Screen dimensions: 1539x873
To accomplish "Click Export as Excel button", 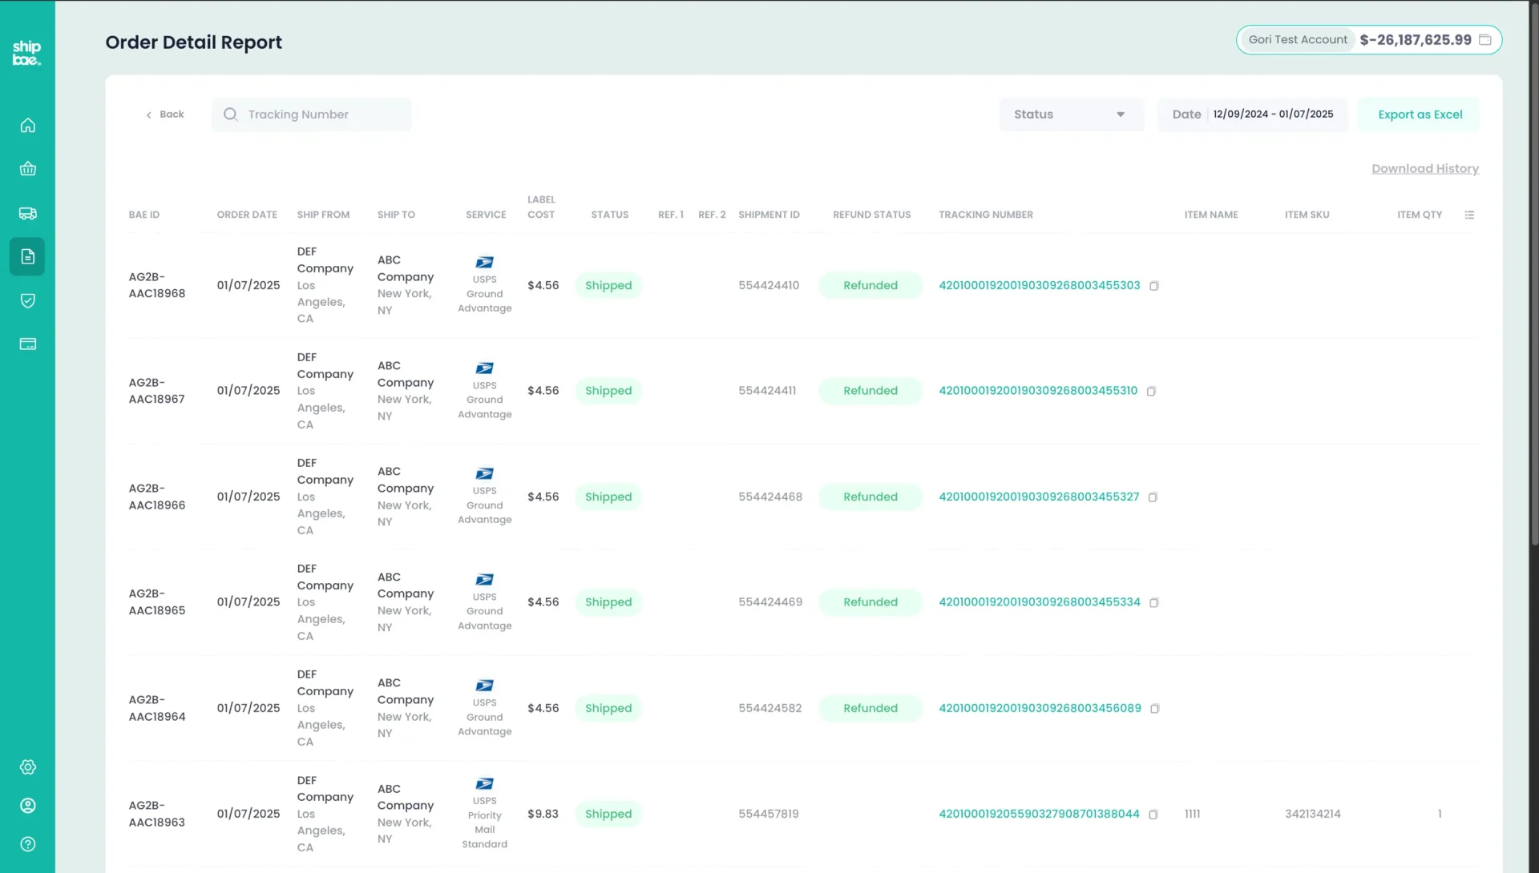I will pyautogui.click(x=1420, y=115).
